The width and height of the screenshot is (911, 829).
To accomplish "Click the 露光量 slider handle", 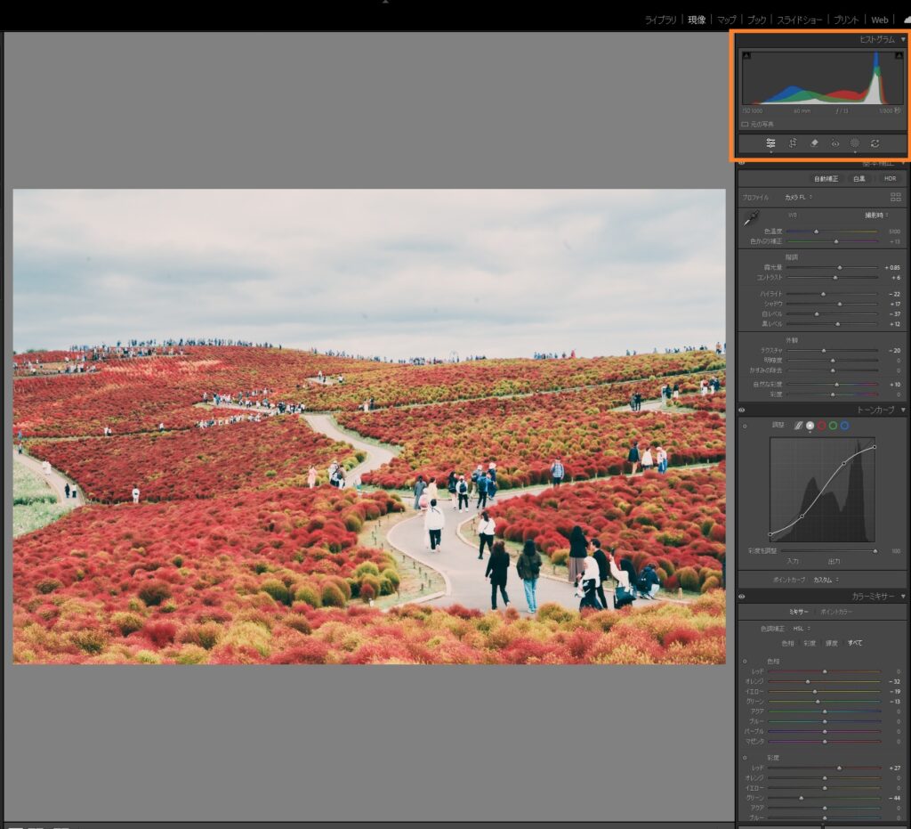I will 839,267.
